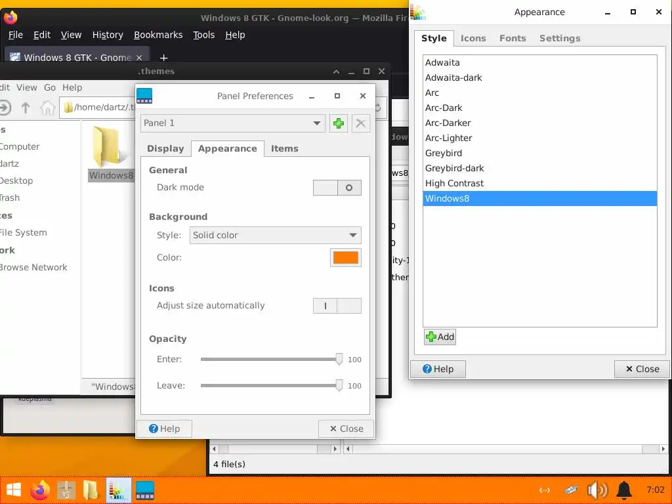Select the Windows8 theme row

540,199
